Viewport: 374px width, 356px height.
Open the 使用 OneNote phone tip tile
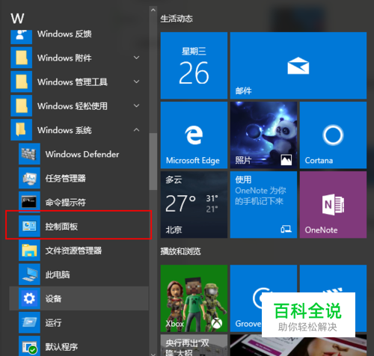pos(263,205)
